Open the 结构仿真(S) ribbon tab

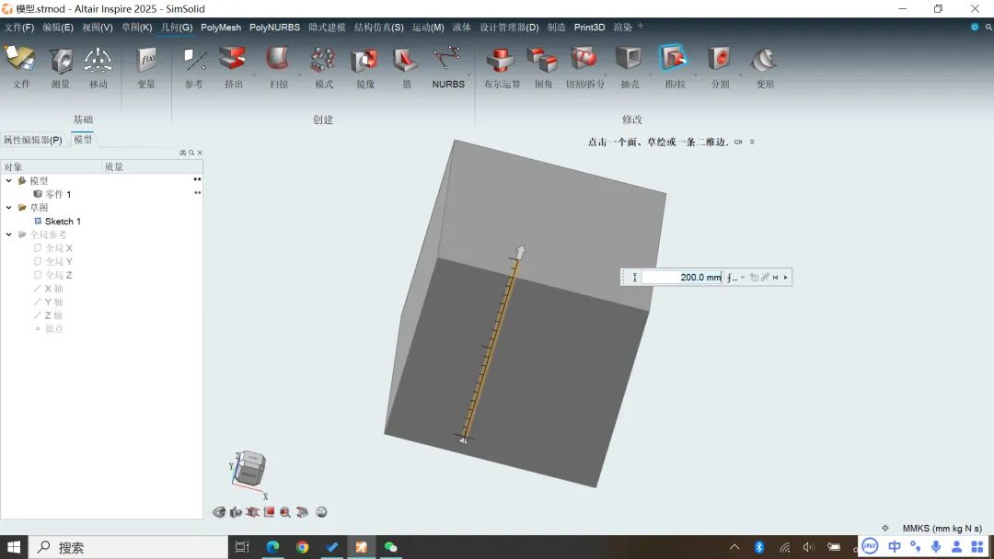click(378, 28)
